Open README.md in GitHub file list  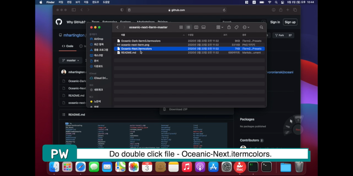click(x=76, y=96)
